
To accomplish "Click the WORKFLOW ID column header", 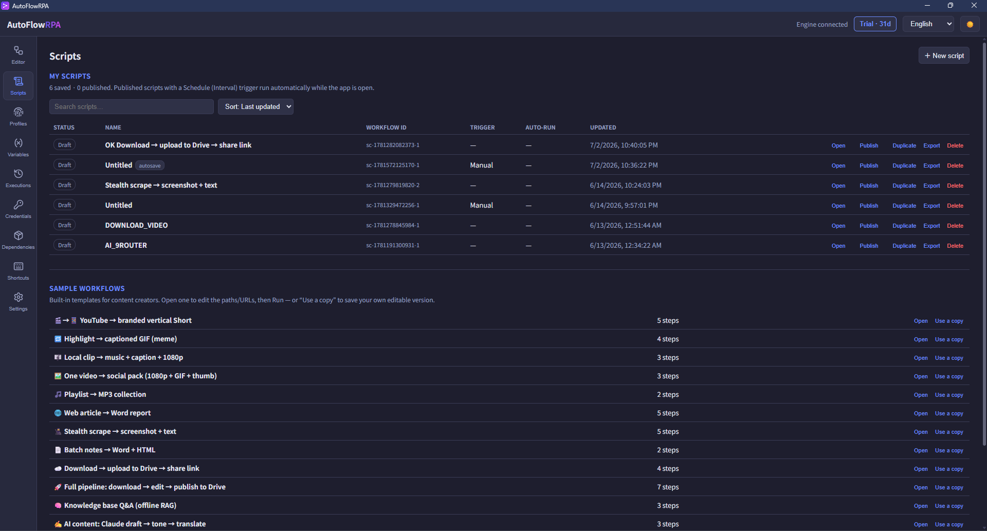I will click(386, 127).
